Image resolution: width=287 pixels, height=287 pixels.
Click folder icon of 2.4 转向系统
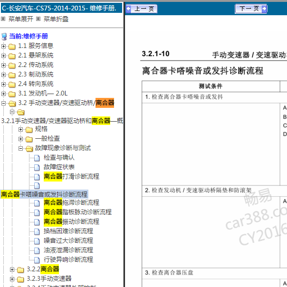[12, 85]
